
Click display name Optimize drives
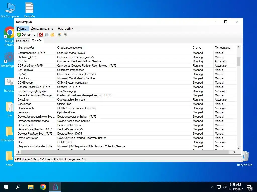66,112
